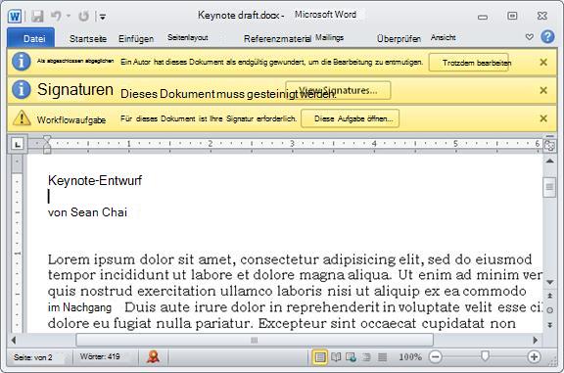Zoom out with the minus button
This screenshot has height=373, width=564.
pyautogui.click(x=435, y=356)
